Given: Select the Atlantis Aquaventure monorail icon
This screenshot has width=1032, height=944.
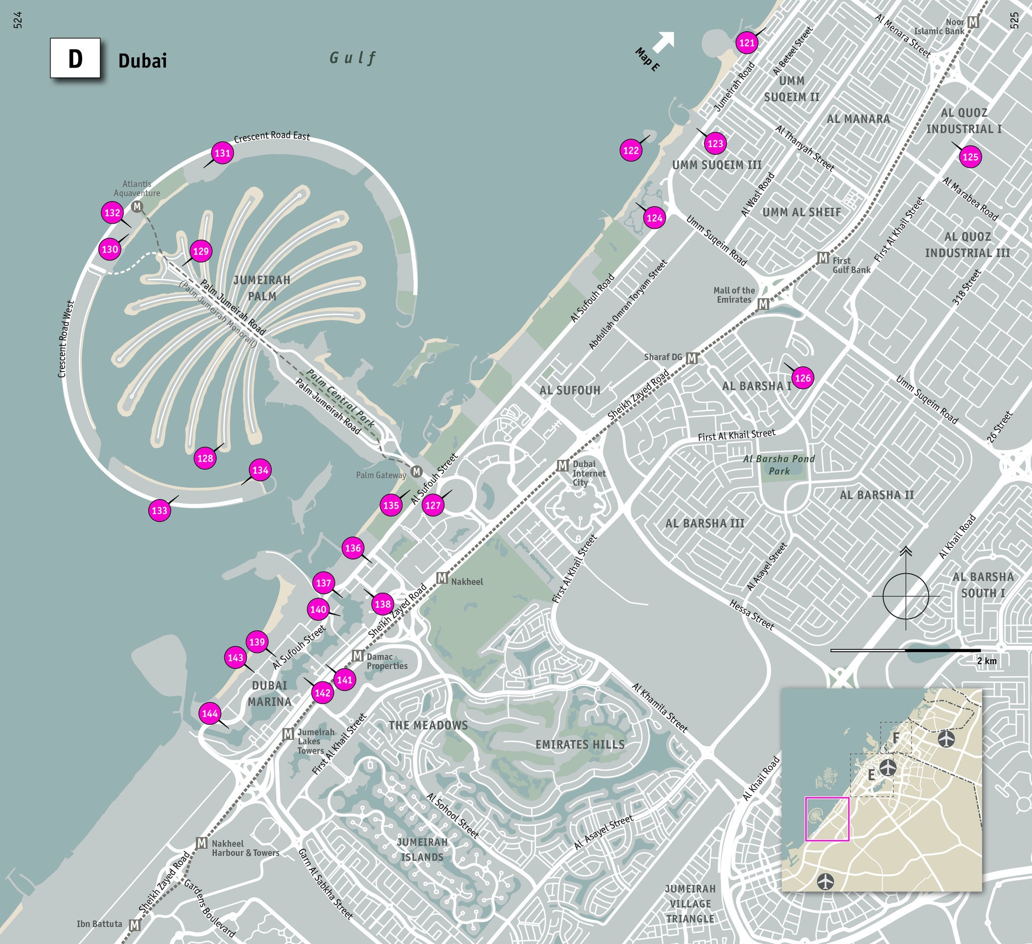Looking at the screenshot, I should [x=137, y=206].
